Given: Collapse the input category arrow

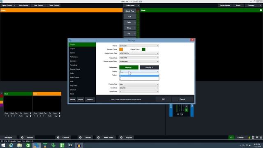Looking at the screenshot, I should coord(1,93).
